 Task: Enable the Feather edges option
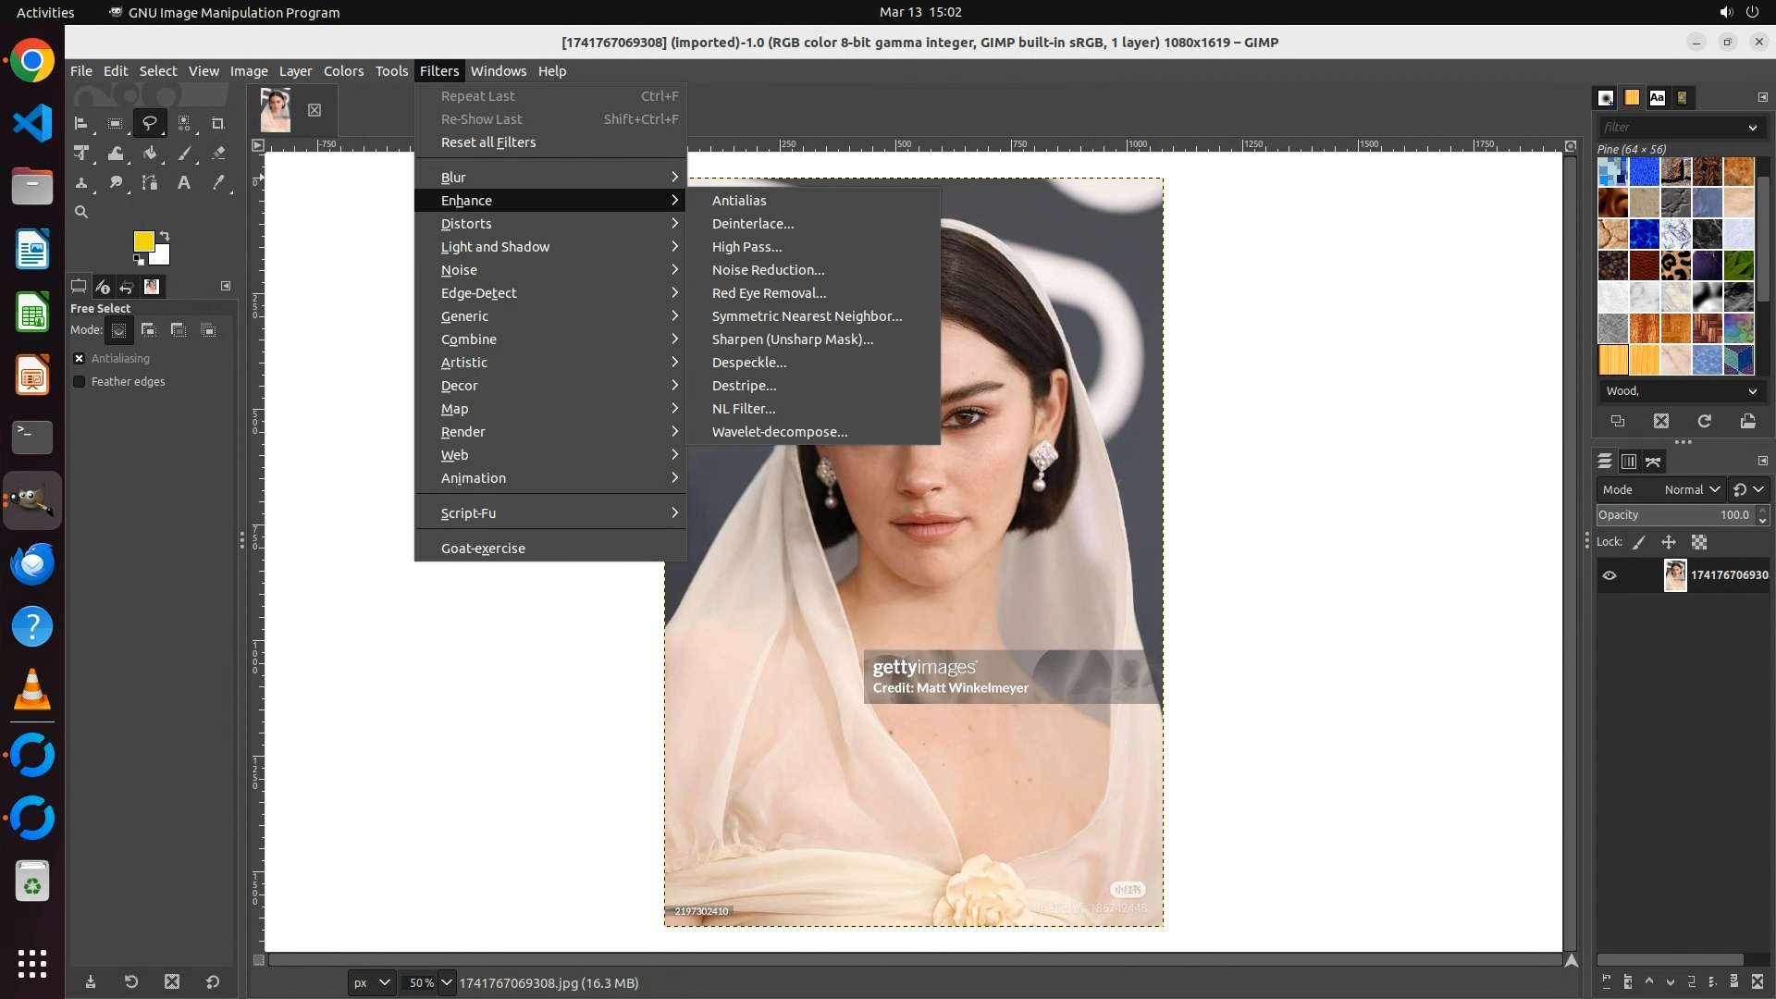[80, 381]
